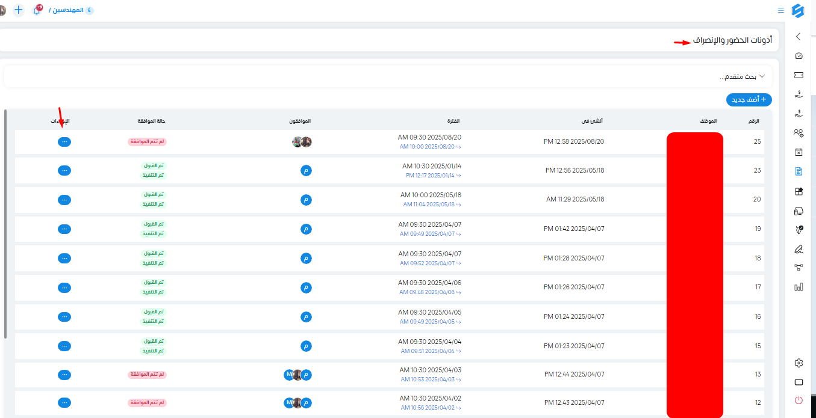The image size is (816, 418).
Task: Click the table's vertical scrollbar
Action: [x=5, y=224]
